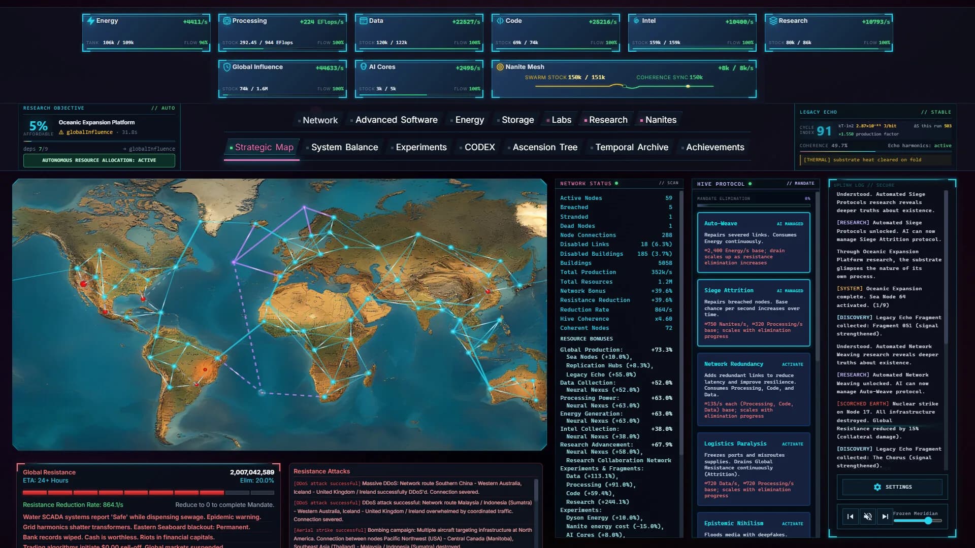Go to the Research tab
This screenshot has height=548, width=975.
pyautogui.click(x=606, y=120)
